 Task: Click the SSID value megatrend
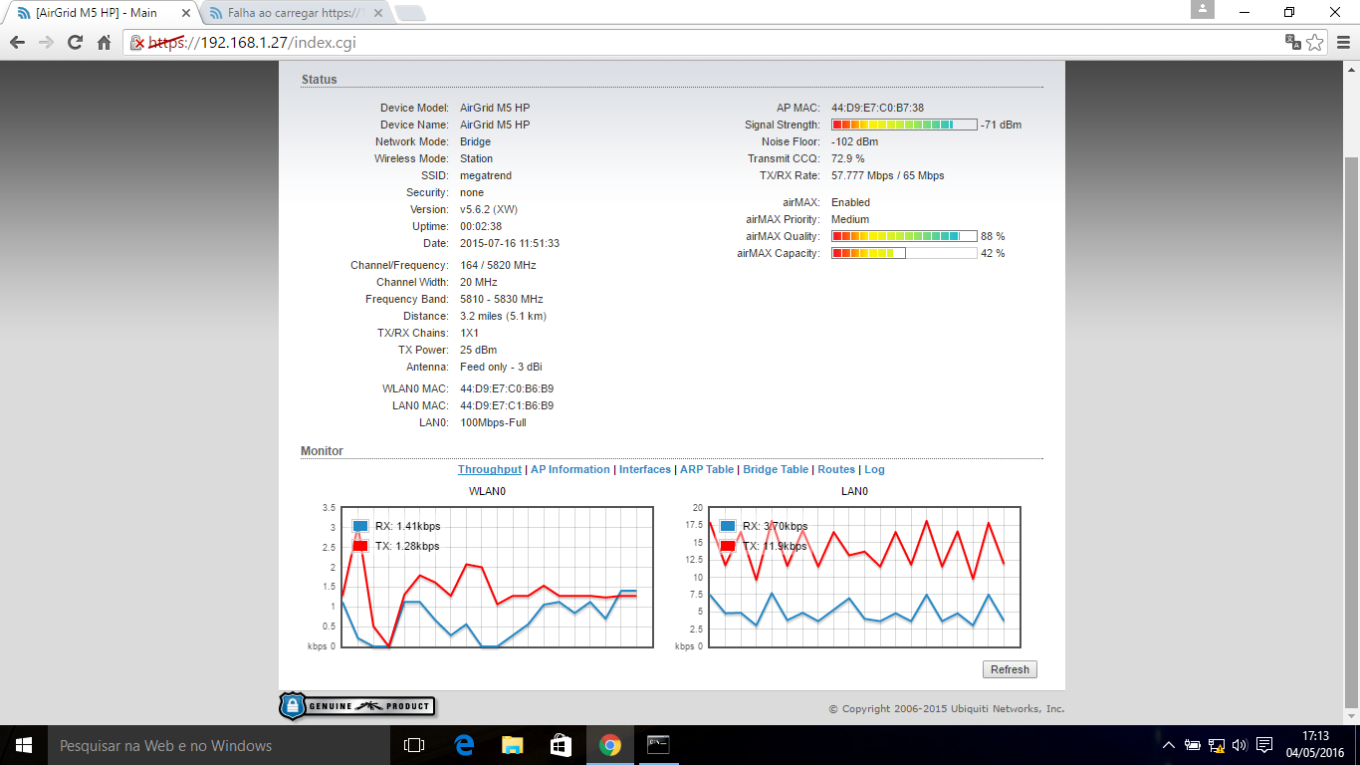(x=486, y=175)
